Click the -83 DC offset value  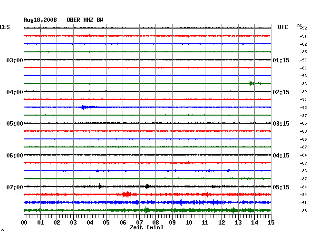[303, 84]
